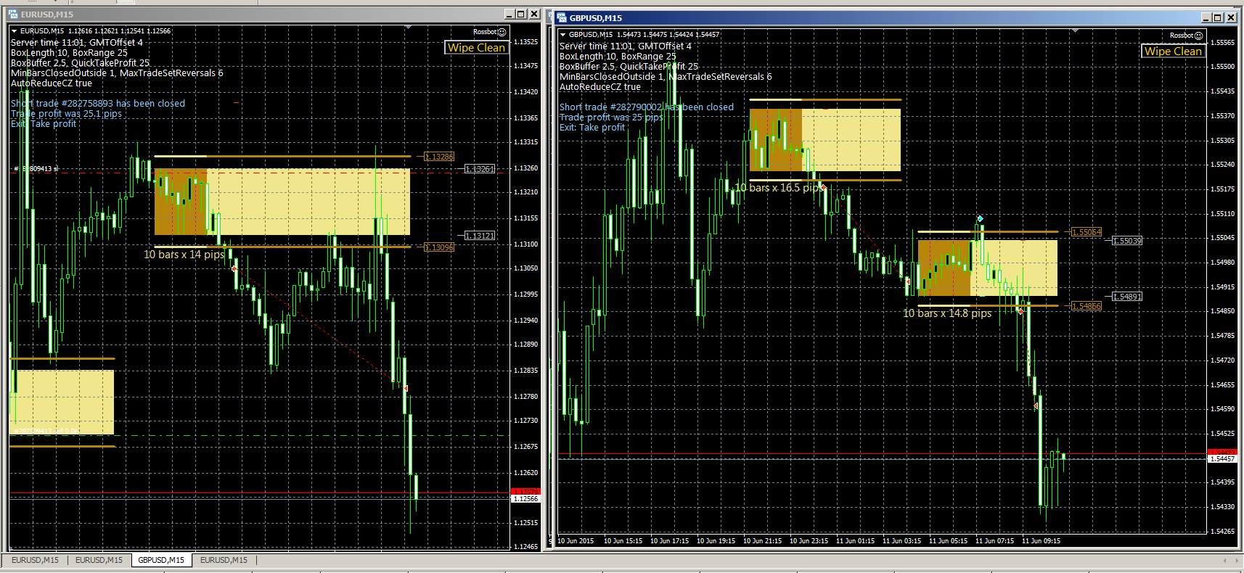Click the '10 bars x 14 pips' label
Image resolution: width=1244 pixels, height=573 pixels.
184,255
